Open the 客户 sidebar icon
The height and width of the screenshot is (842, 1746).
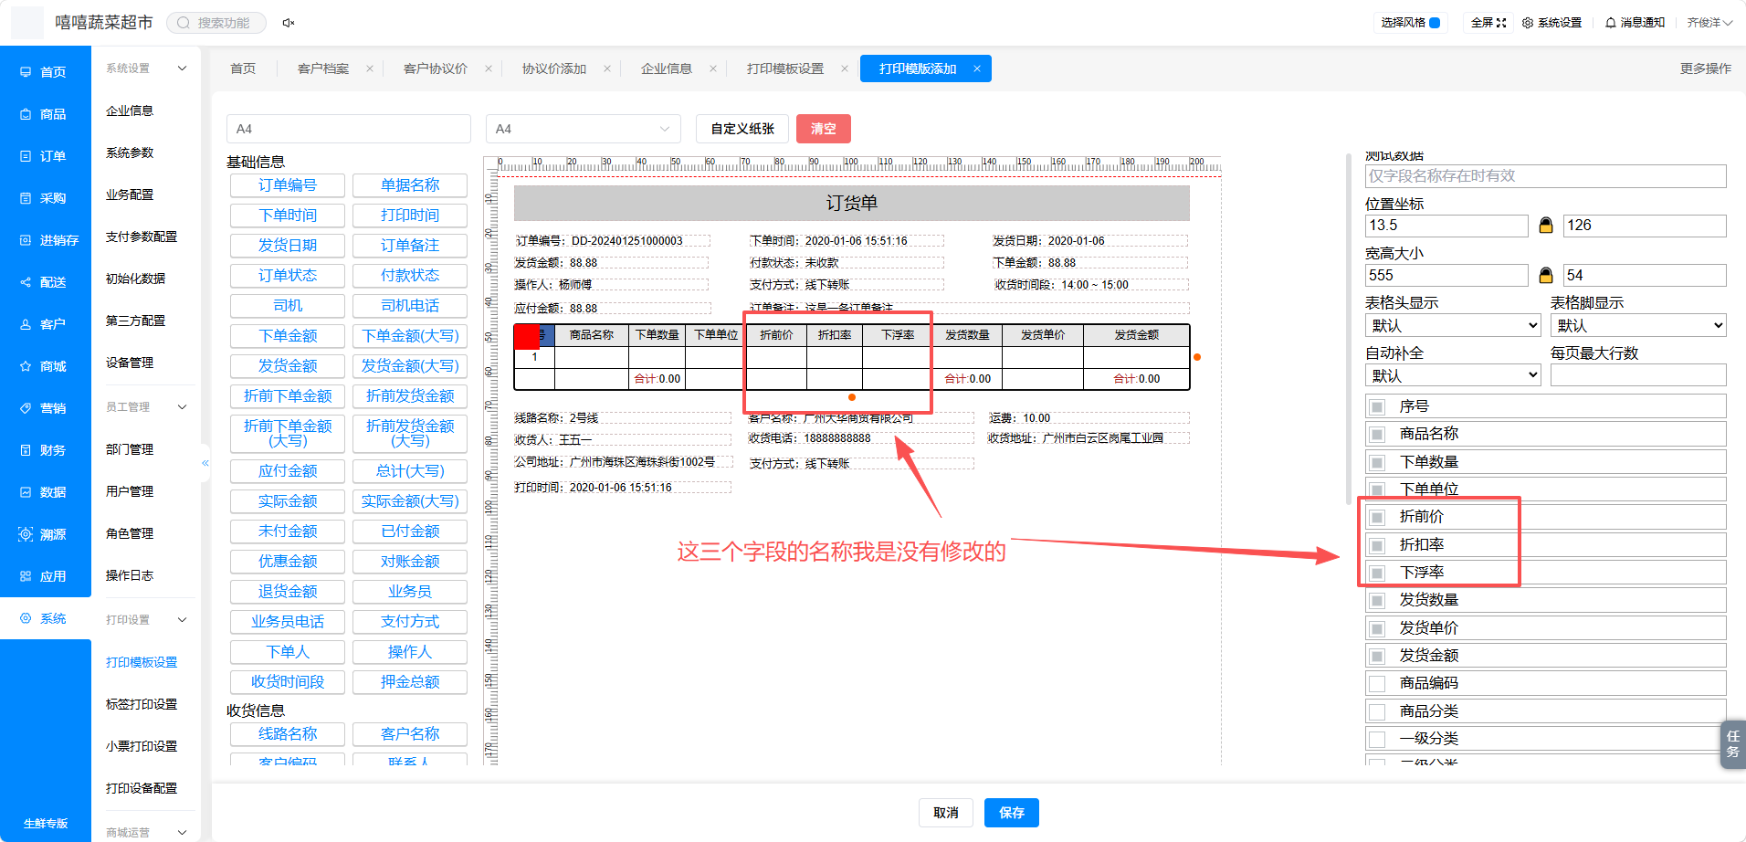pyautogui.click(x=26, y=324)
